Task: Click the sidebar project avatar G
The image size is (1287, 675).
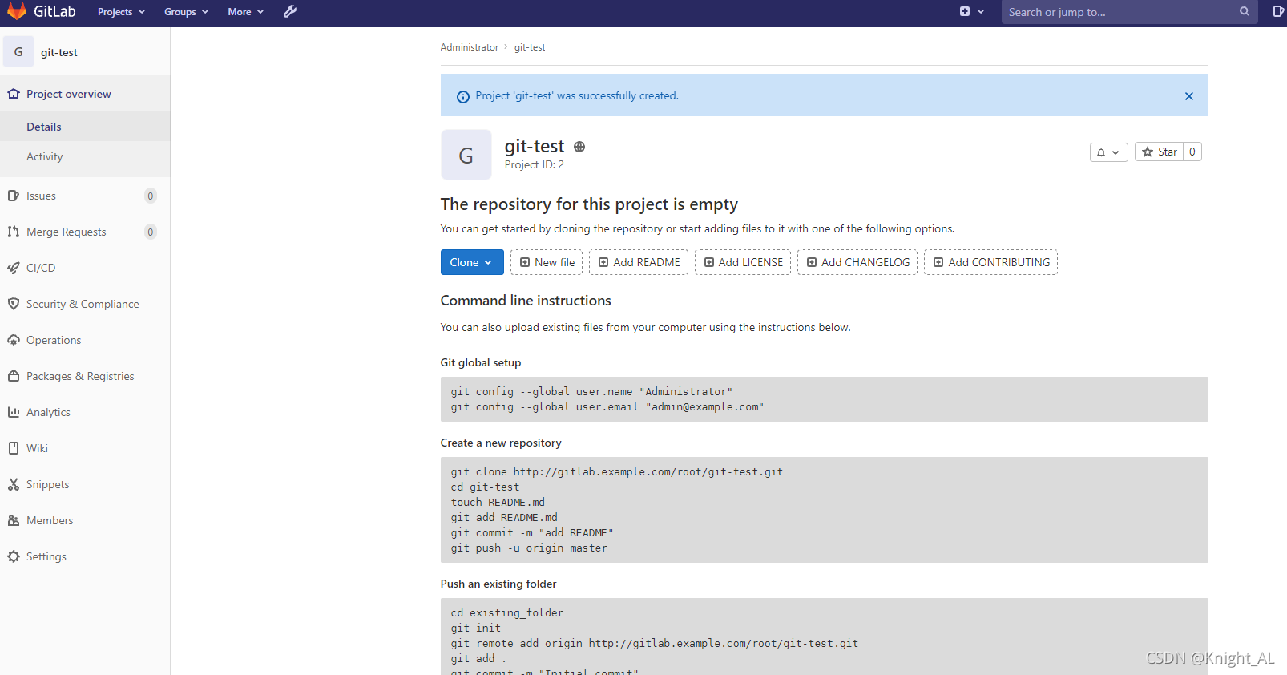Action: coord(18,51)
